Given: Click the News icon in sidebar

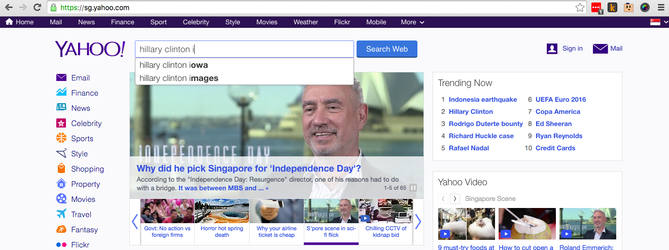Looking at the screenshot, I should [x=61, y=107].
